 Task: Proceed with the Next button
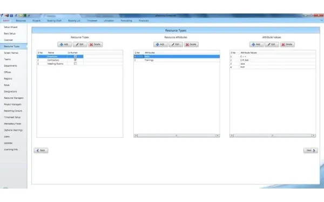pos(310,150)
